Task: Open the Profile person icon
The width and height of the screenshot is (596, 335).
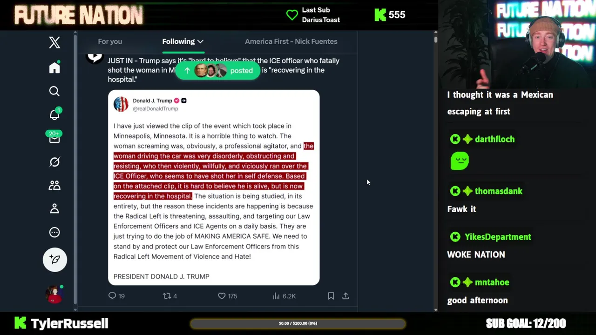Action: [54, 208]
